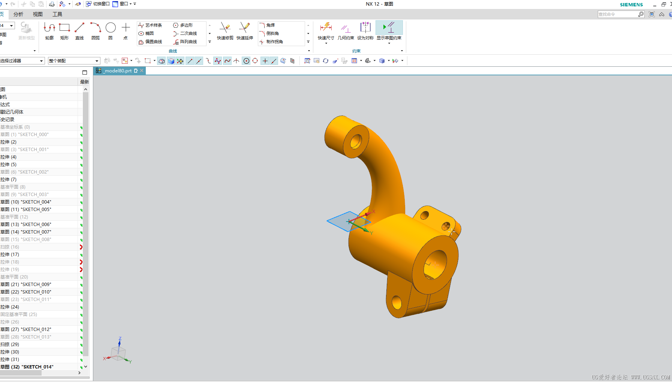Toggle 显示草图约束 display sketch constraints

pyautogui.click(x=389, y=30)
